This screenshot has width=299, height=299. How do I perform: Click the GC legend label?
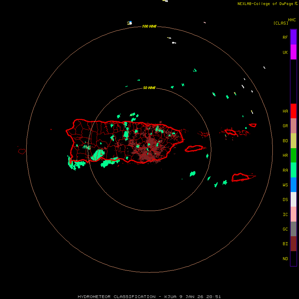(x=285, y=229)
